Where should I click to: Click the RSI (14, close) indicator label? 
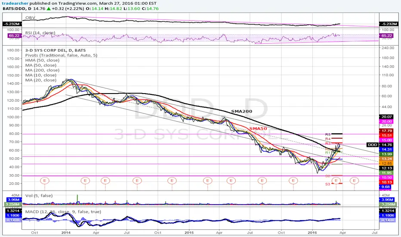(40, 33)
